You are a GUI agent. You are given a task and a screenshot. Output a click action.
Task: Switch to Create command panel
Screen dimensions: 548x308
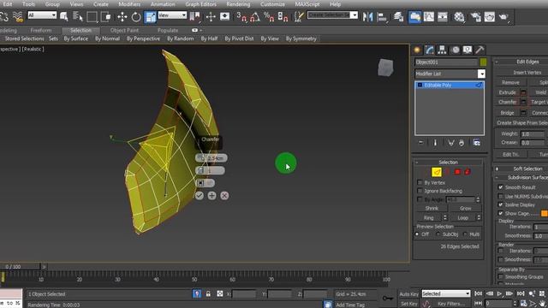417,50
